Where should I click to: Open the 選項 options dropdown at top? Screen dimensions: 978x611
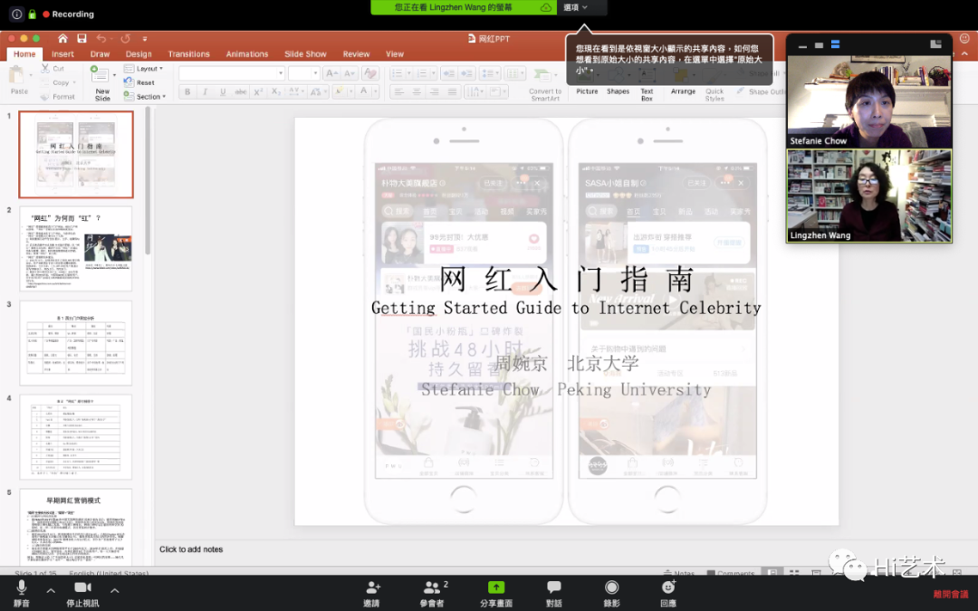point(575,7)
